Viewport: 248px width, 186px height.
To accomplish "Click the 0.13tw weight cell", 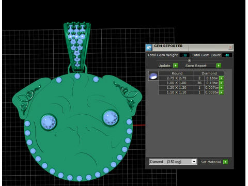I will (212, 83).
